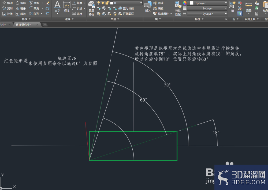Click the Quick Select icon
Image resolution: width=268 pixels, height=190 pixels.
click(257, 3)
